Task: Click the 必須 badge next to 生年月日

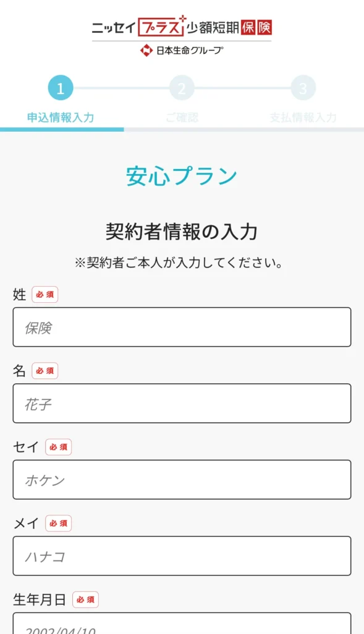Action: pos(85,599)
